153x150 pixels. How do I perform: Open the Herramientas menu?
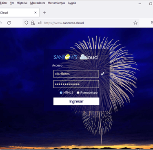[56, 3]
